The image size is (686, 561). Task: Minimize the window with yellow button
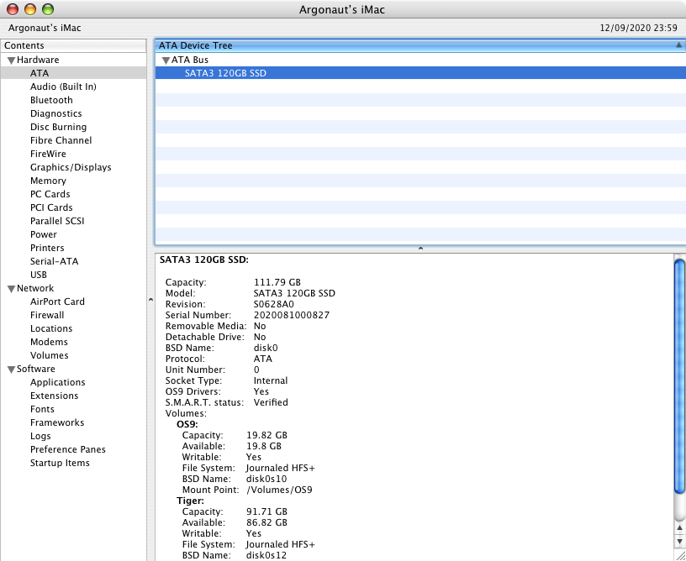(29, 9)
